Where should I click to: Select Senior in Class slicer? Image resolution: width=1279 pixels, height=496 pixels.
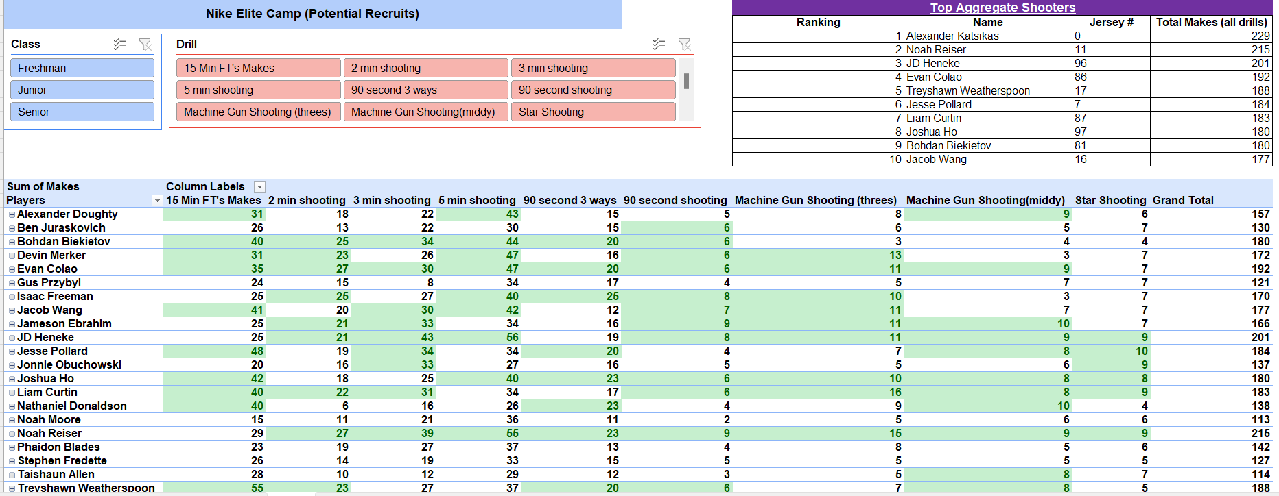pos(82,112)
